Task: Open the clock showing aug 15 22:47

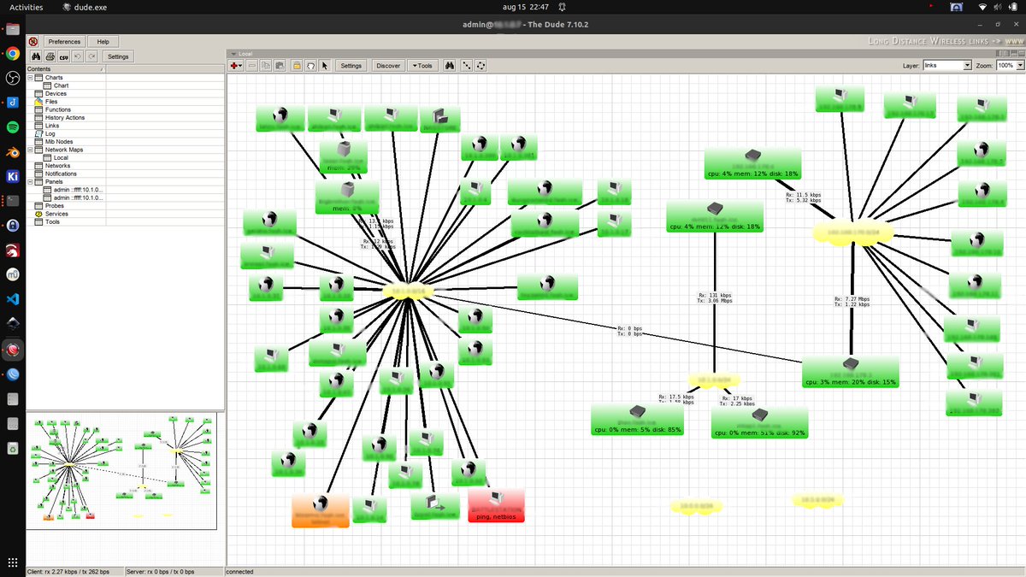Action: [x=527, y=7]
